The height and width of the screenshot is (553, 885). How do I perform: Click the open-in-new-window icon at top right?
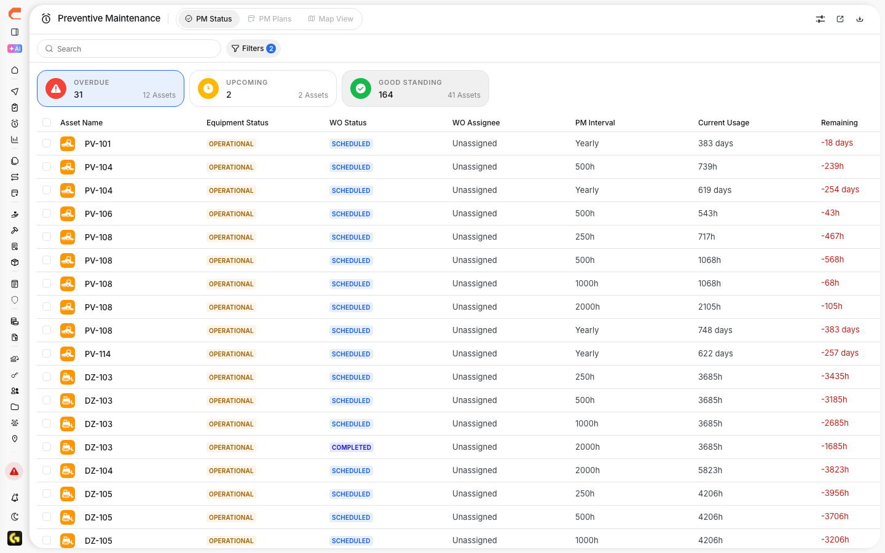840,19
